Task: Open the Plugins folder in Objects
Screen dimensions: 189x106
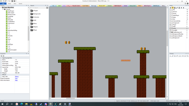Action: pos(34,11)
